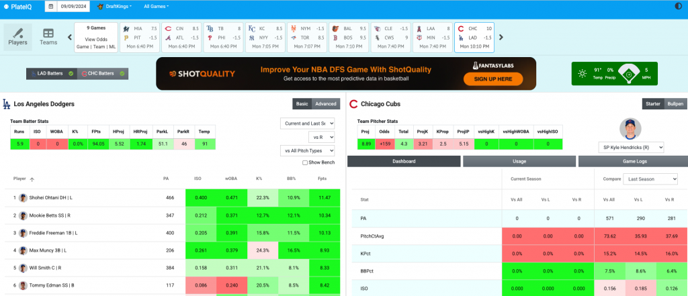Click the sun weather icon
Screen dimensions: 688x296
tap(583, 74)
